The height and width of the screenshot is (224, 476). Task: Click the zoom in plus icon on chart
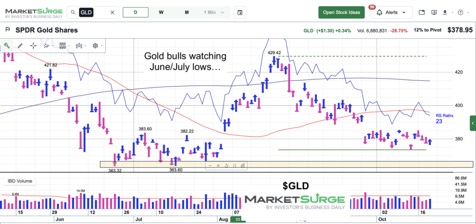218,166
